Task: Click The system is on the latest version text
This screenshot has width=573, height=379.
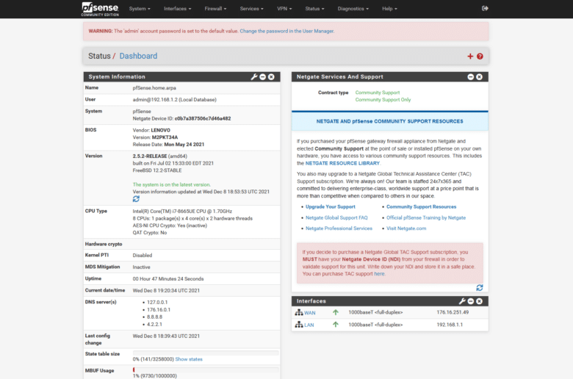Action: (171, 184)
